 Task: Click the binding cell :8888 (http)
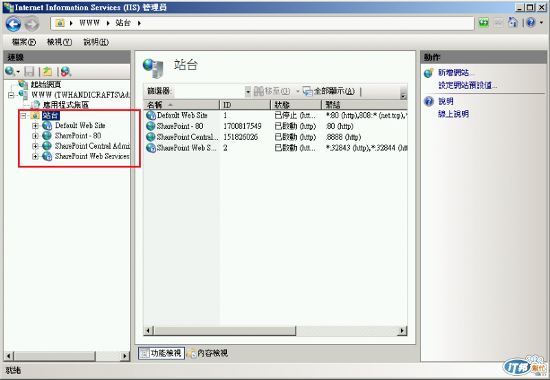coord(343,137)
